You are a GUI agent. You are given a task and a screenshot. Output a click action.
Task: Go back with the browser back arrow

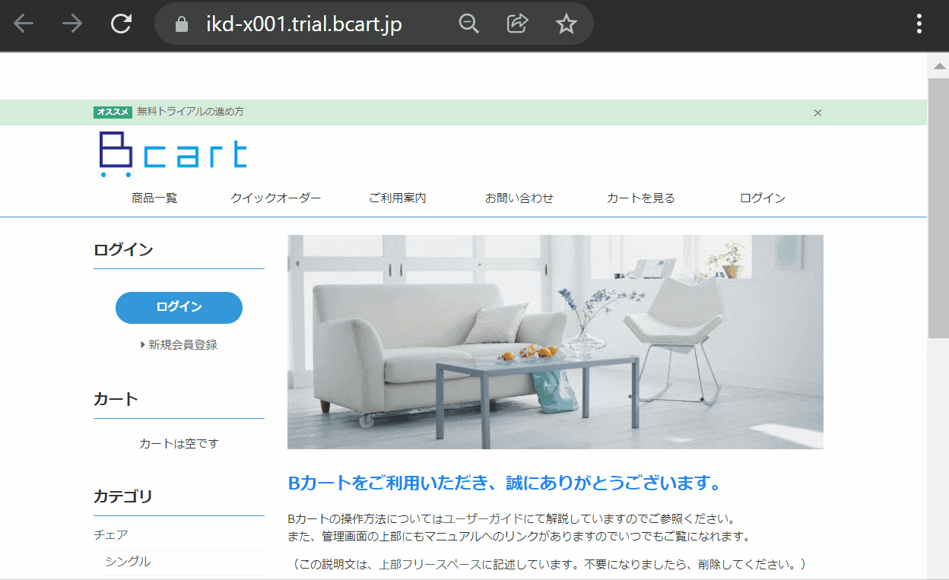click(24, 24)
